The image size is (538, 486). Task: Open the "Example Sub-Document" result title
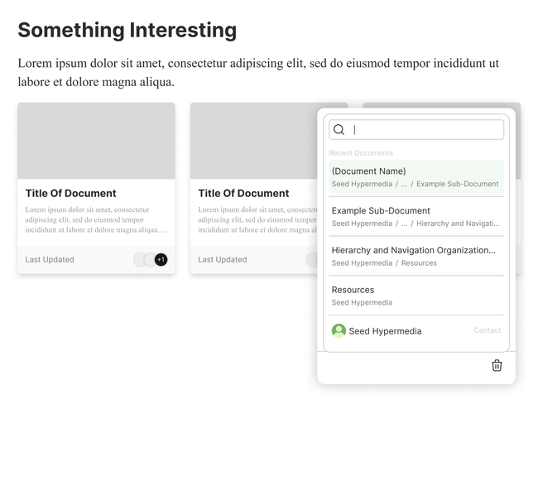381,211
